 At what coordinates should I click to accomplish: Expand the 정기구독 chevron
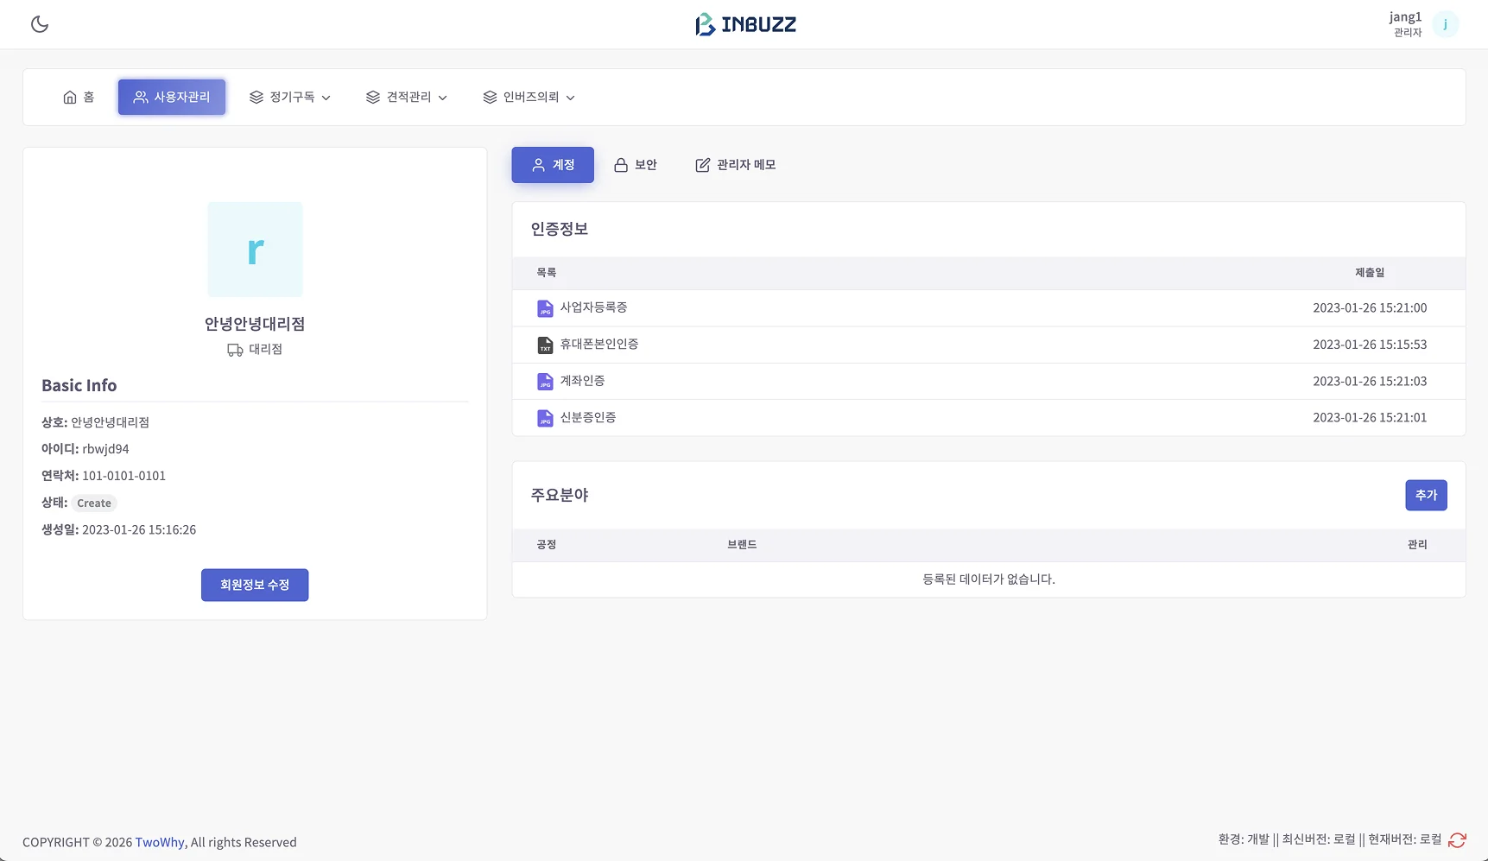(326, 98)
